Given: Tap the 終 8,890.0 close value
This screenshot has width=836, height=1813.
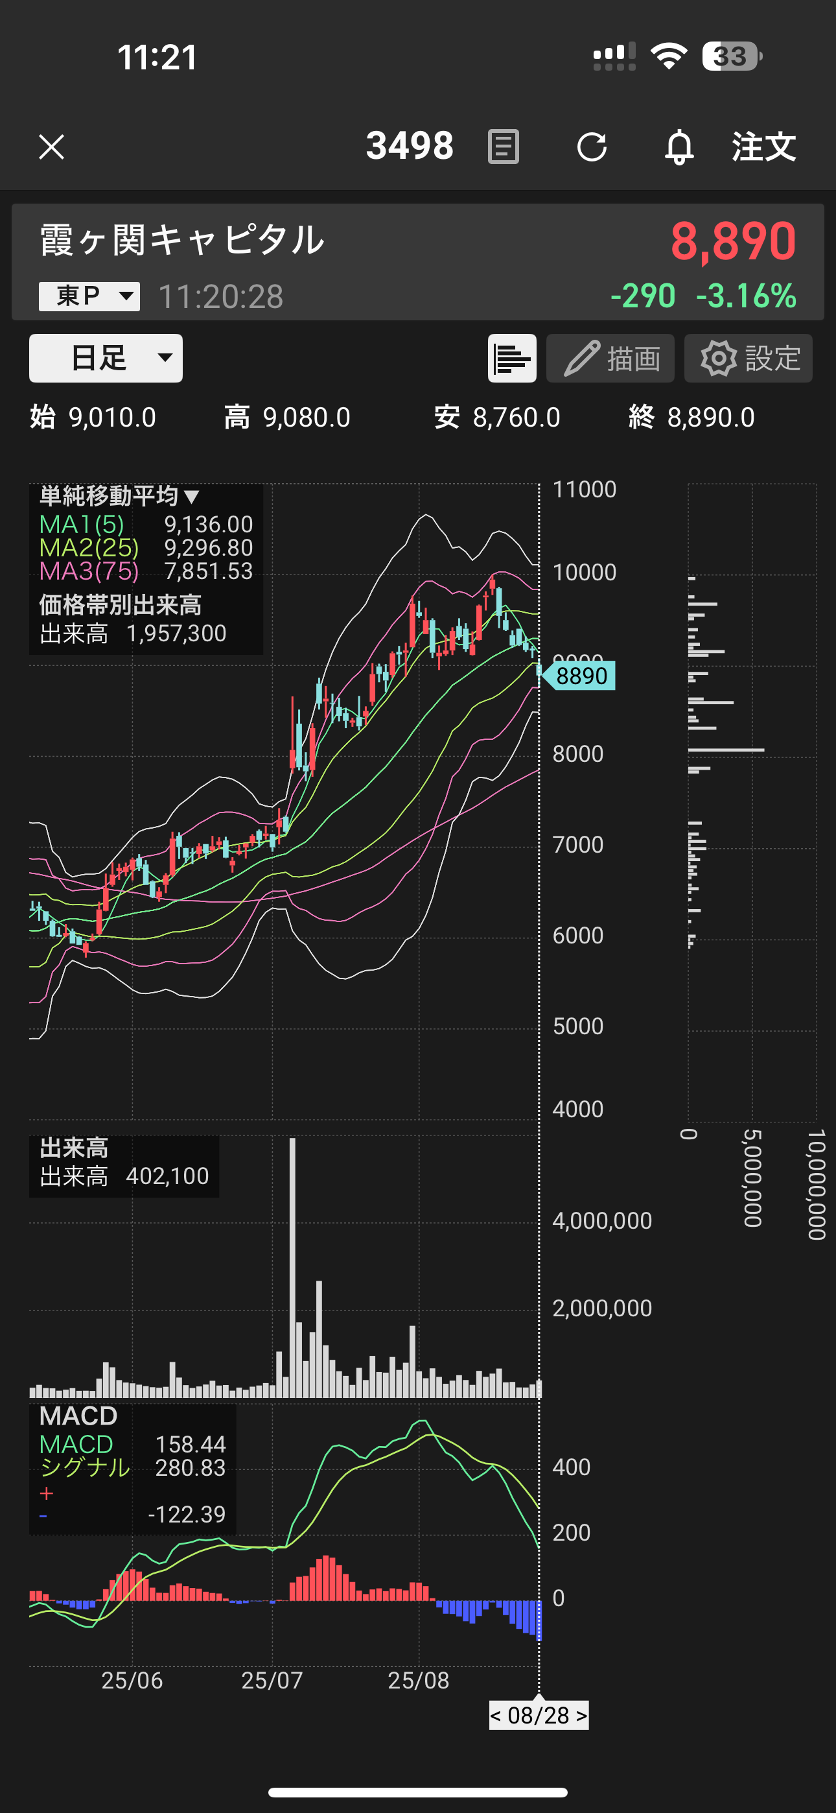Looking at the screenshot, I should pos(691,418).
